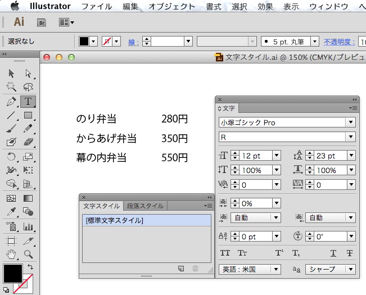The width and height of the screenshot is (366, 295).
Task: Select the Rectangle shape tool
Action: 28,115
